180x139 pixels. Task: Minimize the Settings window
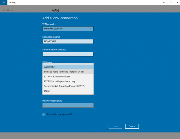coord(164,2)
